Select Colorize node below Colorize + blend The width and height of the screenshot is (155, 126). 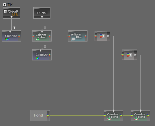pyautogui.click(x=42, y=55)
